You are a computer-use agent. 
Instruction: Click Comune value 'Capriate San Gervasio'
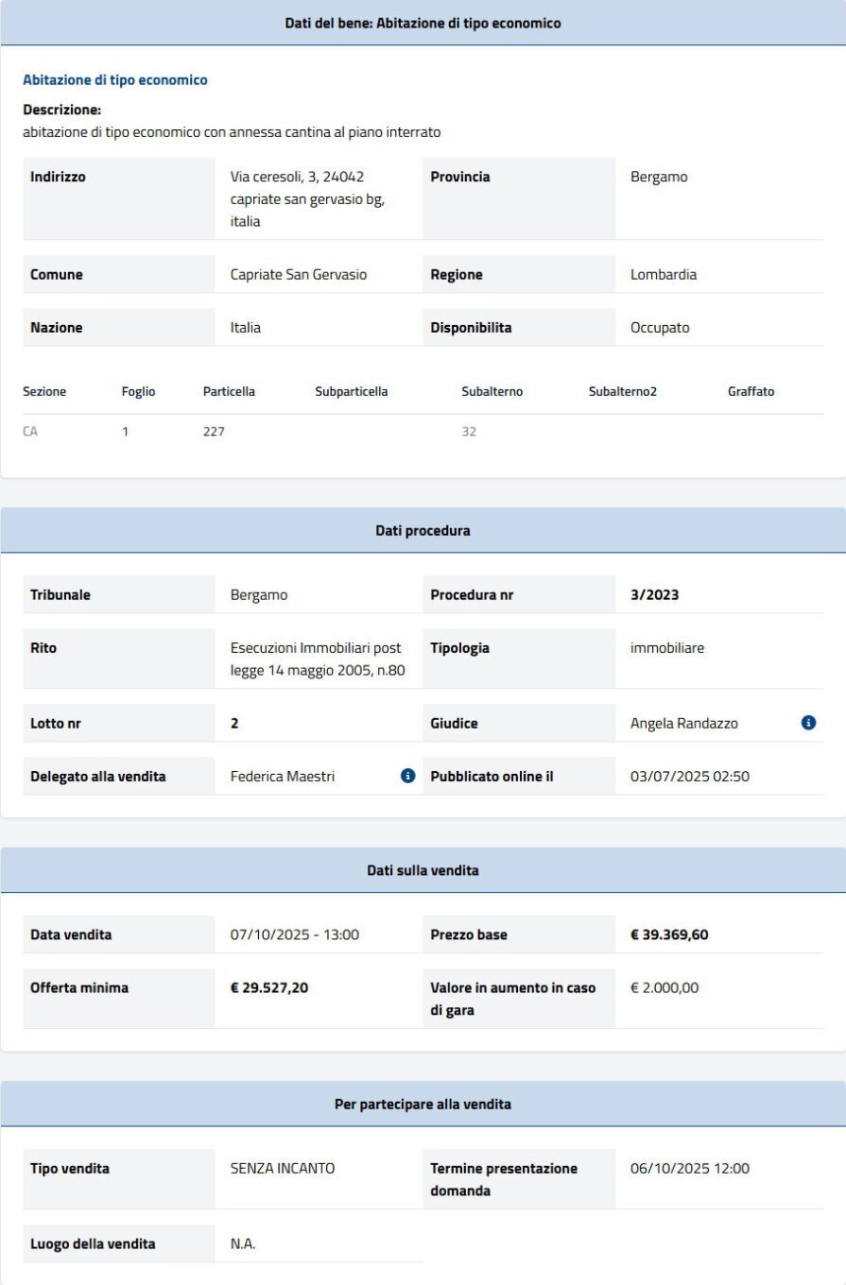coord(299,275)
